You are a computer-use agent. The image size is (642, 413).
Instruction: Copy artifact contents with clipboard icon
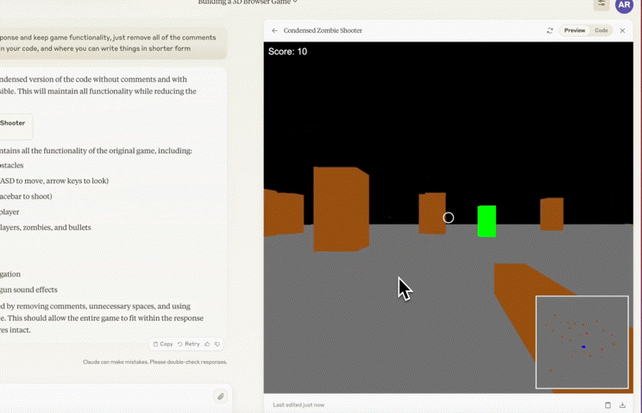[607, 404]
